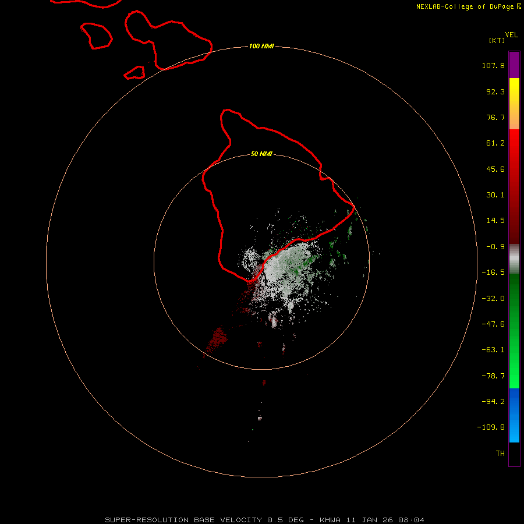Select the -16.5 legend value

point(493,272)
